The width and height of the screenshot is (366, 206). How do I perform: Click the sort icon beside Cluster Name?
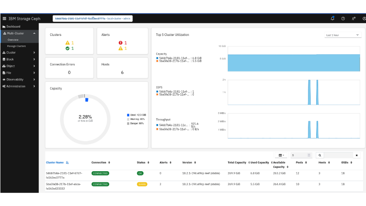click(x=67, y=162)
